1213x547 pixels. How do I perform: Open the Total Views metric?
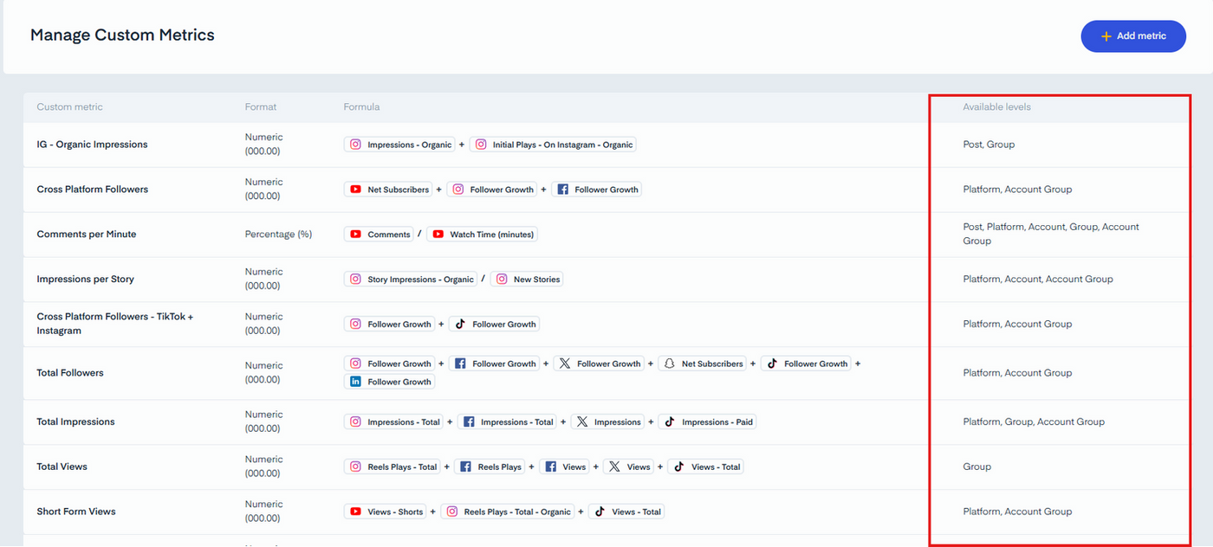pyautogui.click(x=62, y=467)
